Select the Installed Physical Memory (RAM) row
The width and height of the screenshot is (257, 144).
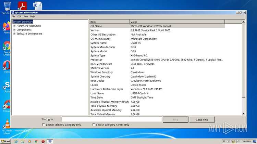pos(157,102)
